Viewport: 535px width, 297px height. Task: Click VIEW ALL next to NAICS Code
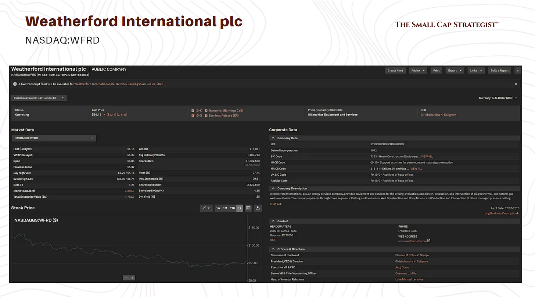click(x=416, y=169)
